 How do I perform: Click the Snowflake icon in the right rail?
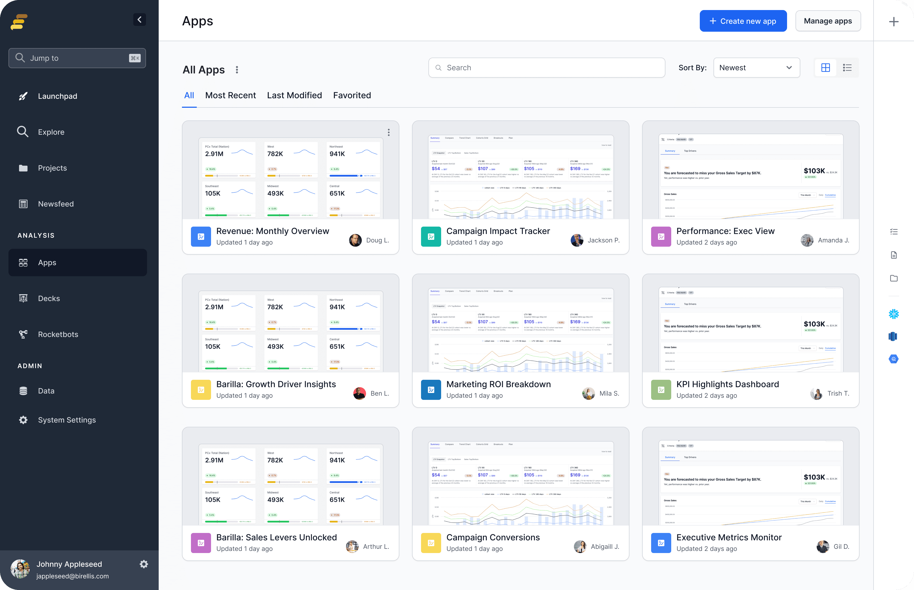click(893, 314)
